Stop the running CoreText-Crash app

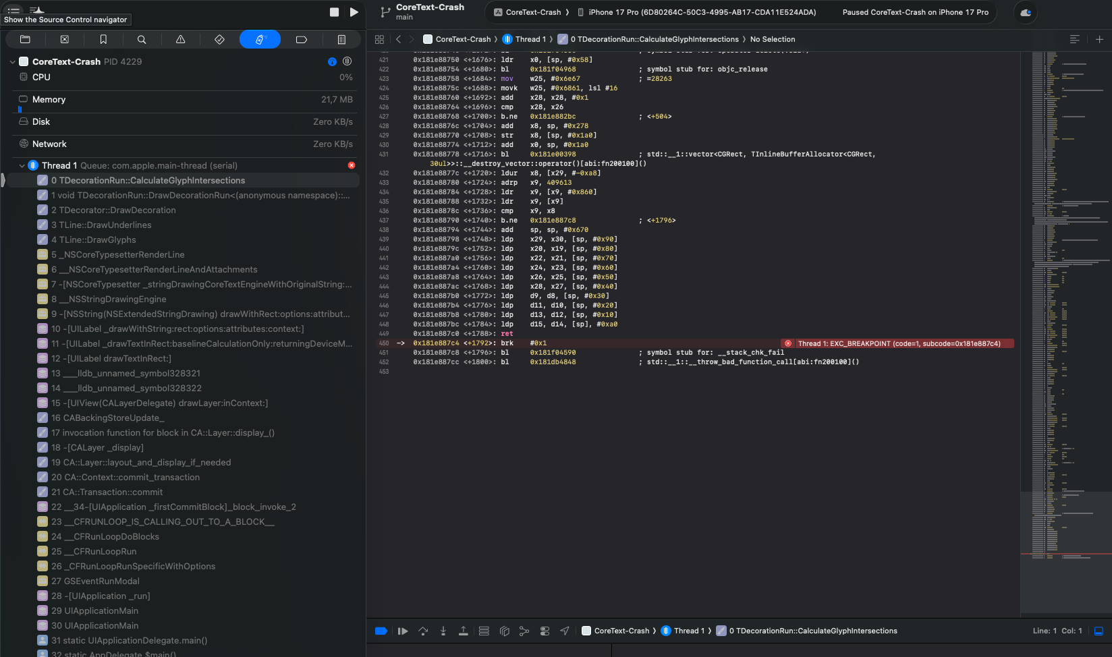(x=334, y=12)
